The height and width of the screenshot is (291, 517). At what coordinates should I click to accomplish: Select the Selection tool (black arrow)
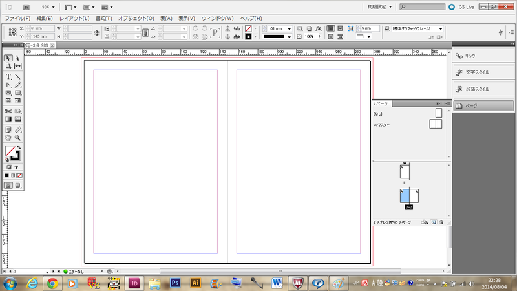(8, 58)
